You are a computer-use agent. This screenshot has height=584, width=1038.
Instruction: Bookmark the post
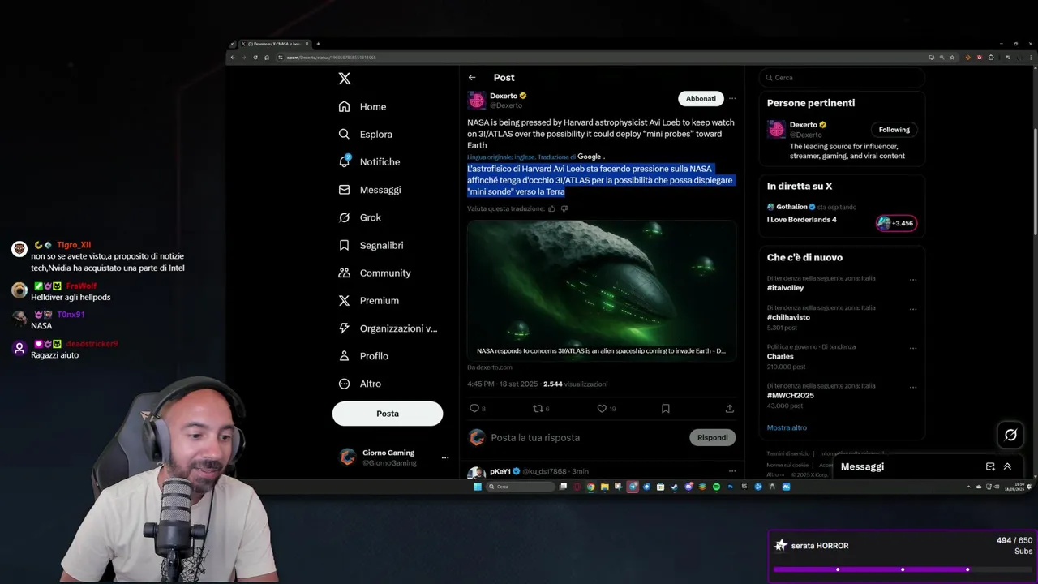coord(666,409)
